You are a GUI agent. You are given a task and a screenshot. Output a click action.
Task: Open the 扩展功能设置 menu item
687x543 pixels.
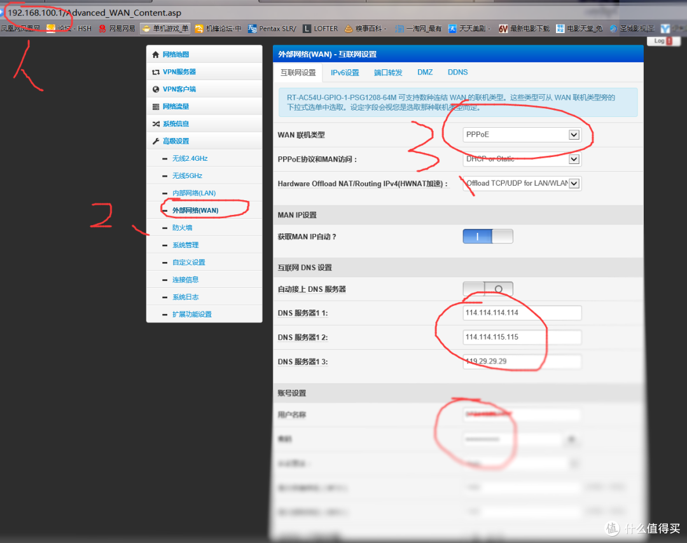[192, 314]
